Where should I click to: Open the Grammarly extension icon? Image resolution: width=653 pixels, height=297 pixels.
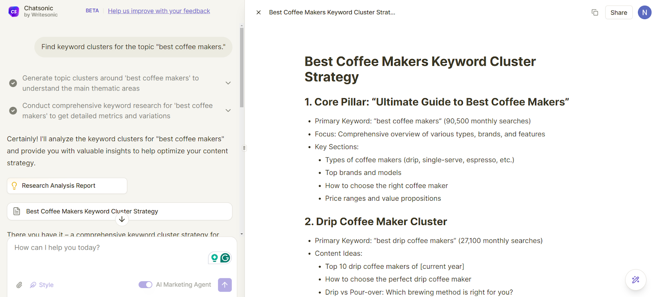click(225, 258)
